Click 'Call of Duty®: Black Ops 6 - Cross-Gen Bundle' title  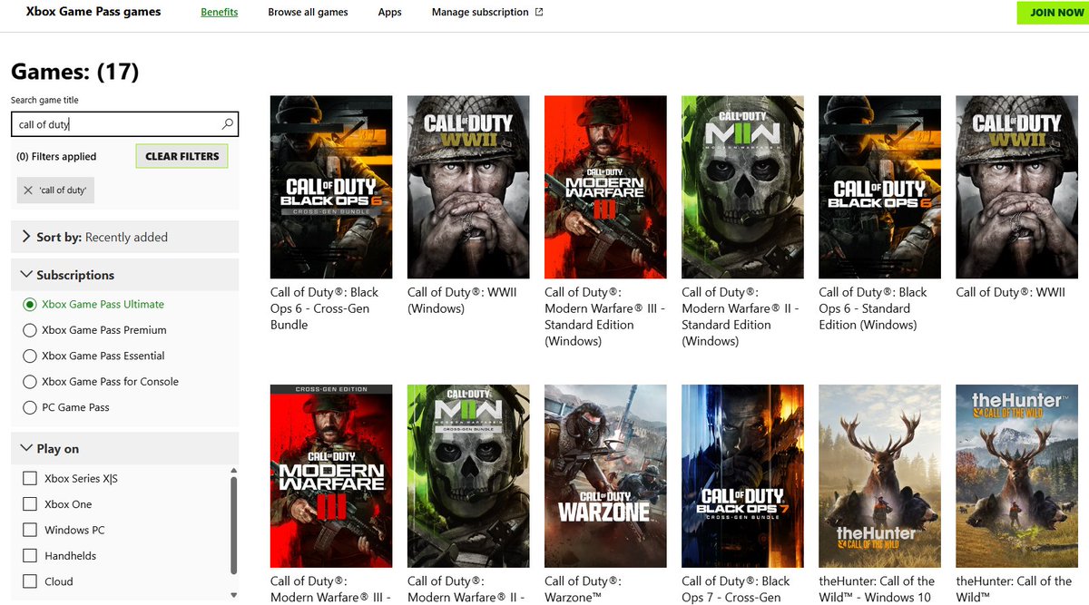point(324,308)
